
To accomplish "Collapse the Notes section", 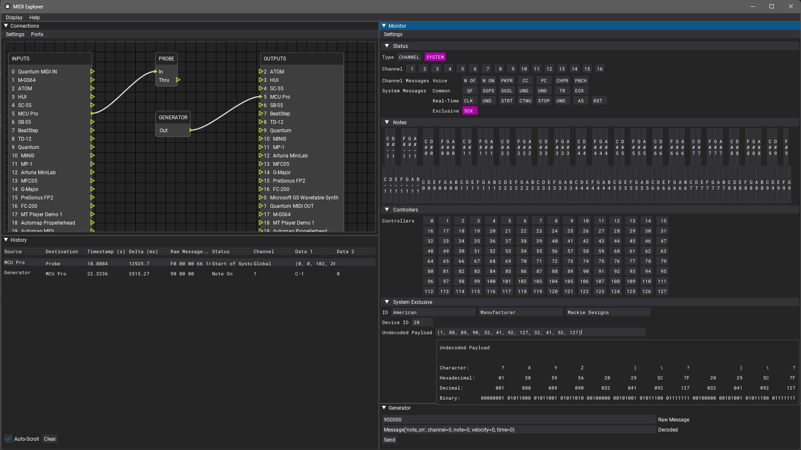I will pos(387,122).
